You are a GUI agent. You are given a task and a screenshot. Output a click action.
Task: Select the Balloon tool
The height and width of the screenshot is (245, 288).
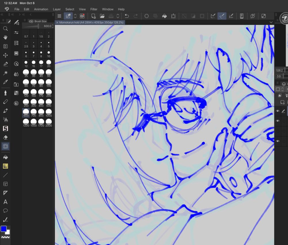click(x=5, y=210)
